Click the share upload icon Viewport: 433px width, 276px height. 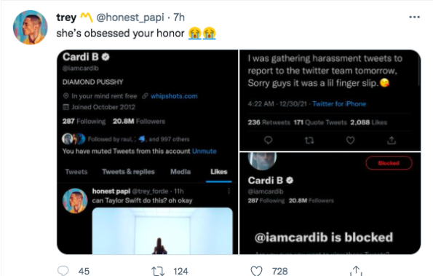[356, 271]
